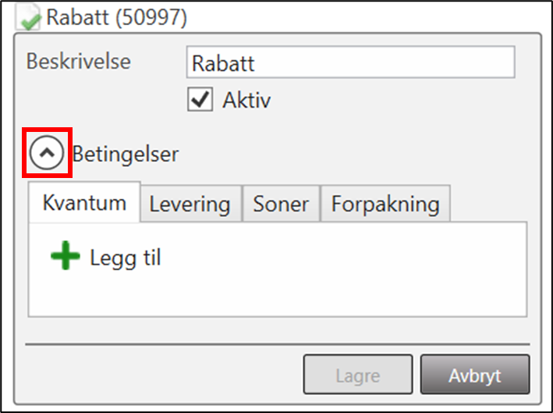Click the Legg til link text

tap(126, 258)
